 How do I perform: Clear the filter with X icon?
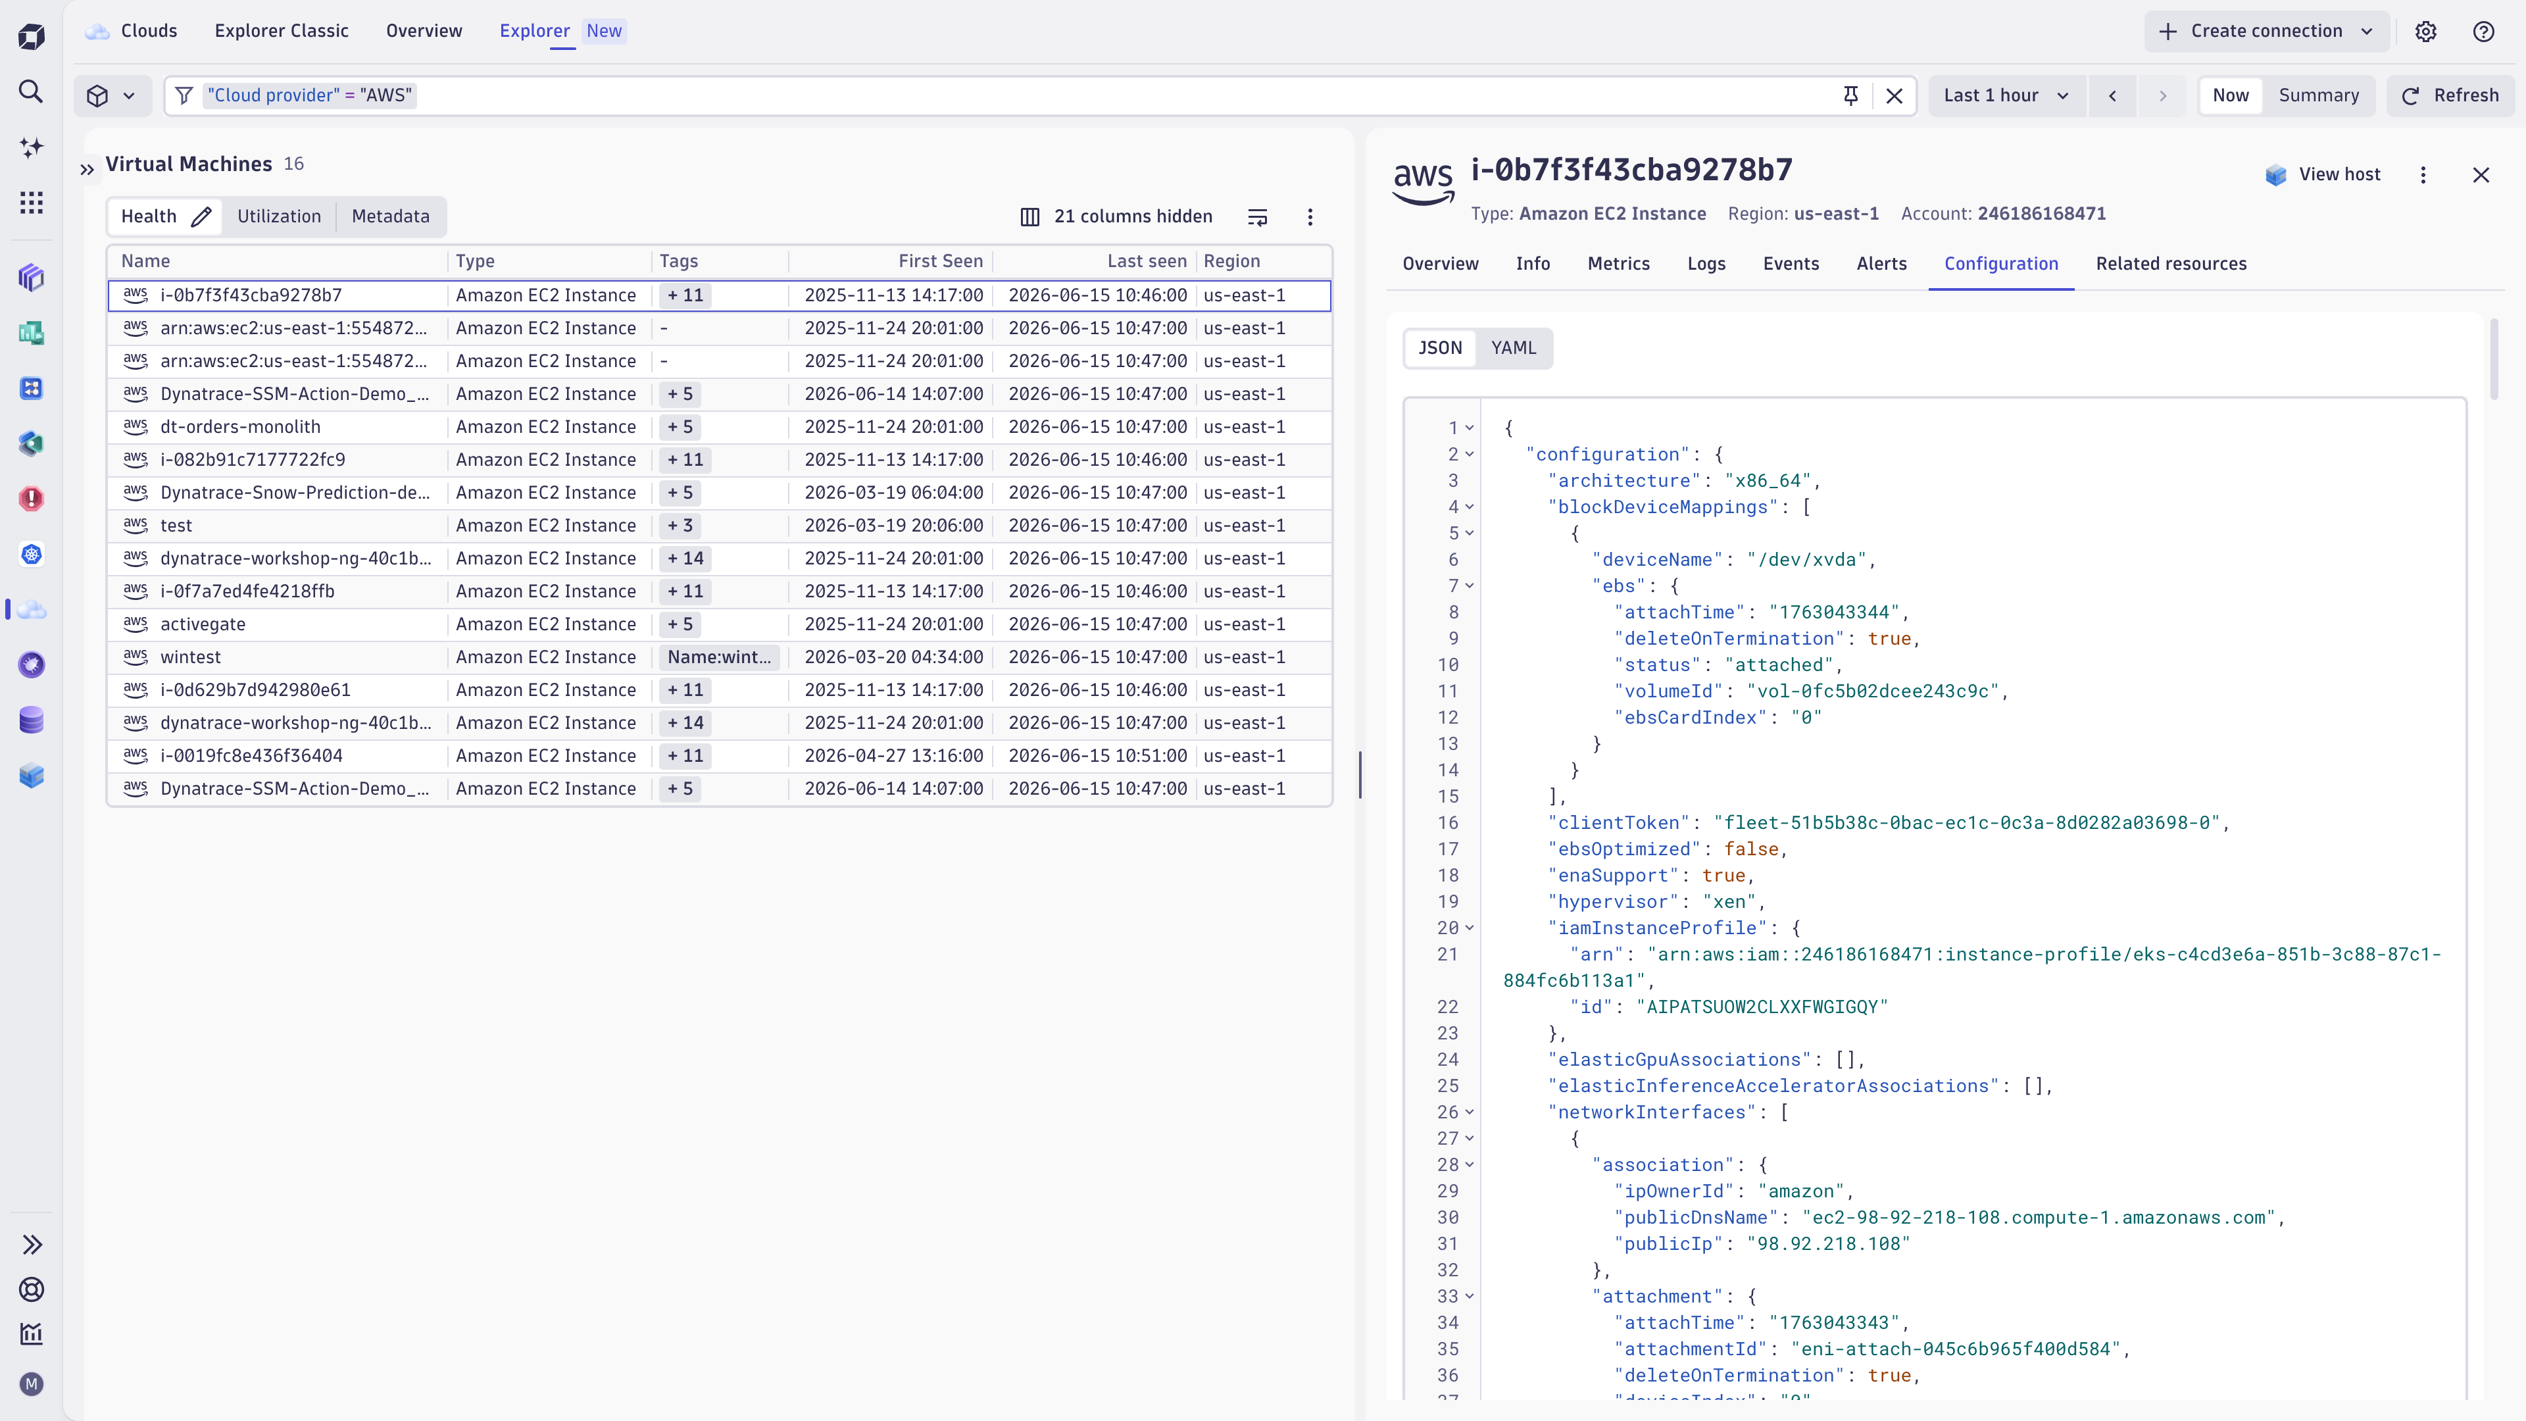(1894, 95)
